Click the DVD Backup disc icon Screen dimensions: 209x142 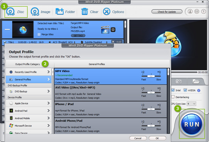pyautogui.click(x=11, y=92)
